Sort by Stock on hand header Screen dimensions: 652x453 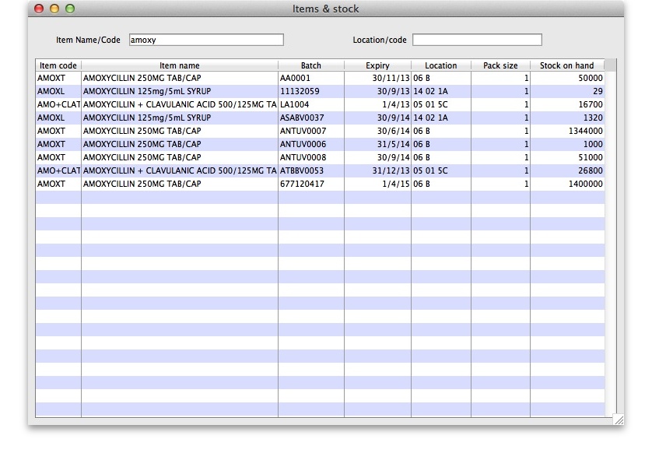[566, 65]
